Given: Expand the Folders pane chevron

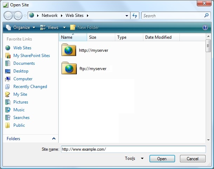Looking at the screenshot, I should [54, 139].
